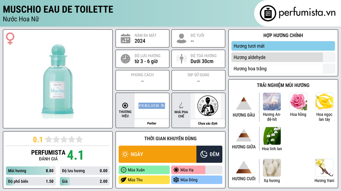Click the sun icon in Ngày bar

pyautogui.click(x=125, y=154)
